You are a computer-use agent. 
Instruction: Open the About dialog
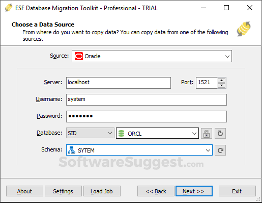click(24, 191)
